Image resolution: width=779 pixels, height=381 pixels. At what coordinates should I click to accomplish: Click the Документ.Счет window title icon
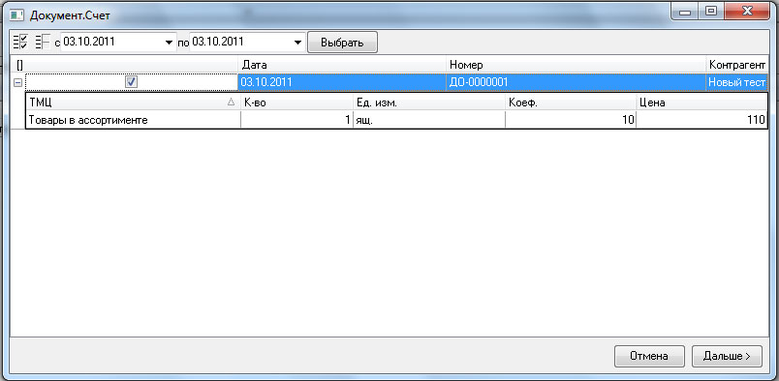17,15
